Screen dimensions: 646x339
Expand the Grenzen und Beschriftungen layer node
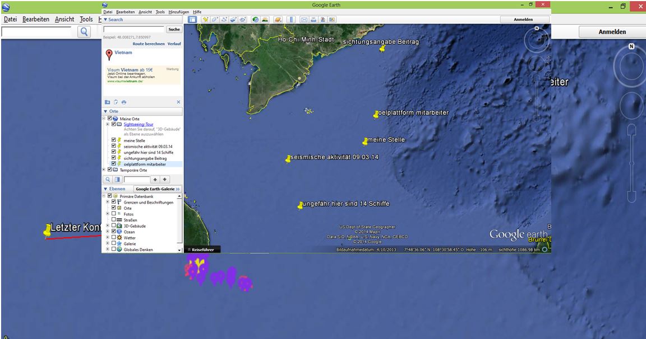coord(108,202)
